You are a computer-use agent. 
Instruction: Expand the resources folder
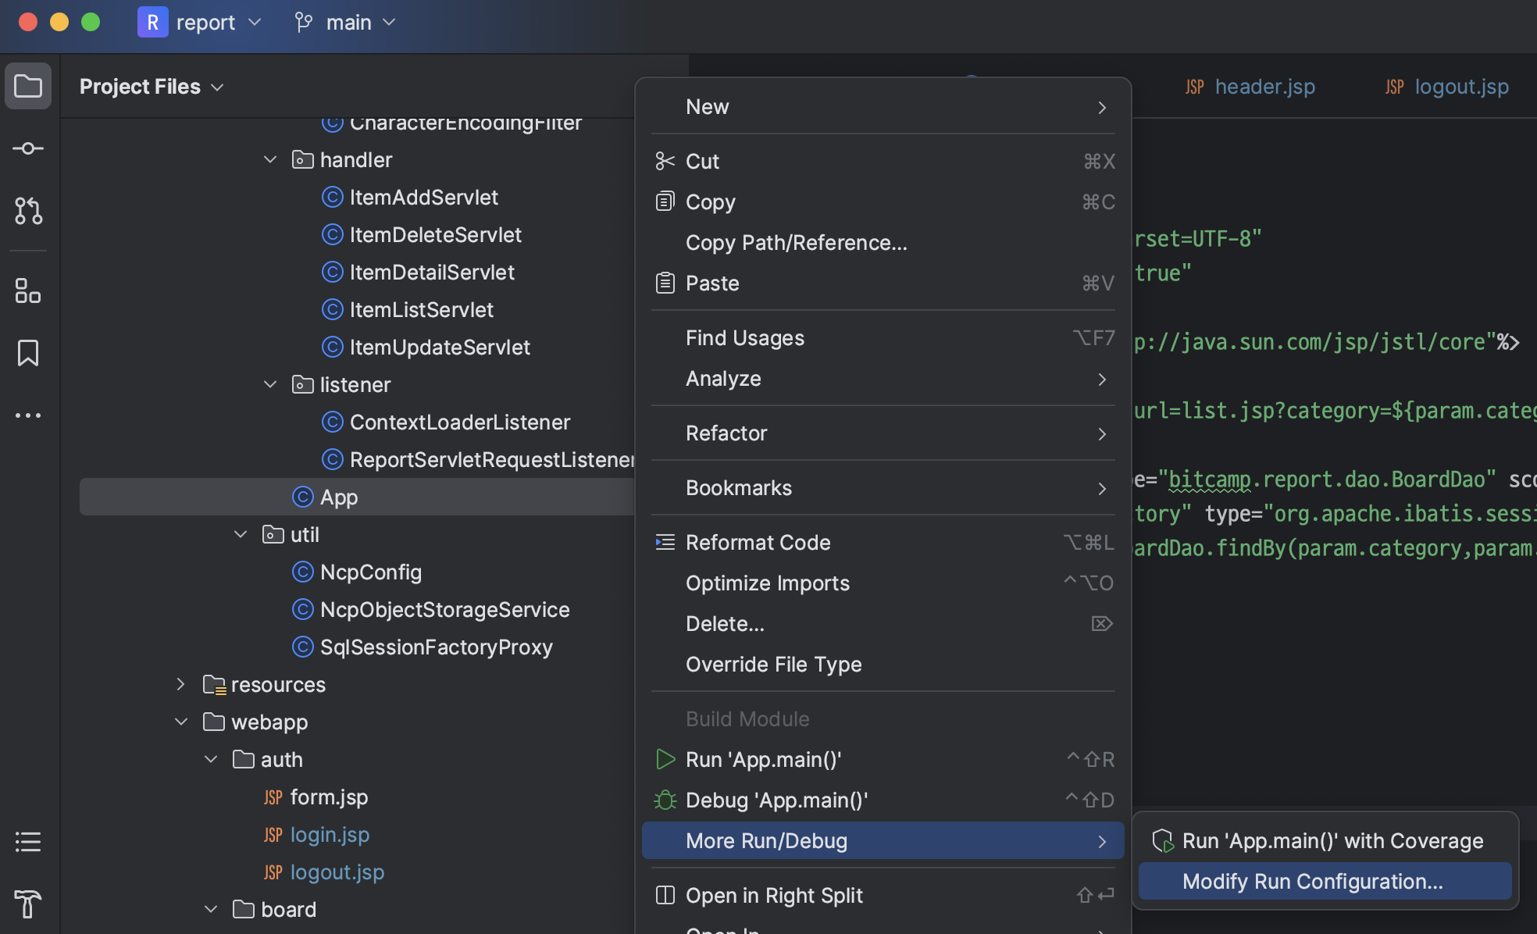181,685
